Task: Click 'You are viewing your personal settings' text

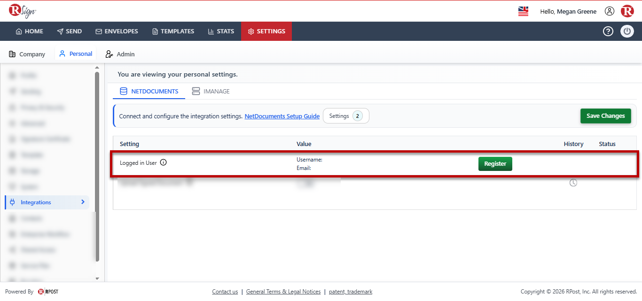Action: click(x=178, y=74)
